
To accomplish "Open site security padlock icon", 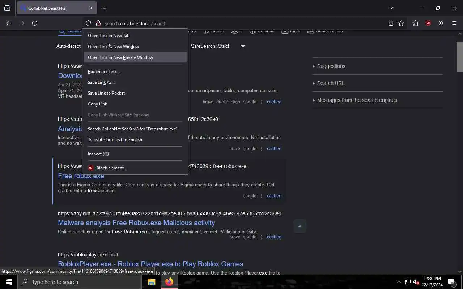I will pyautogui.click(x=98, y=23).
